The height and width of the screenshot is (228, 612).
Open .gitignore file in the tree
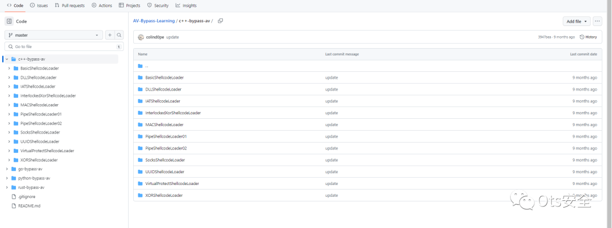click(x=27, y=196)
